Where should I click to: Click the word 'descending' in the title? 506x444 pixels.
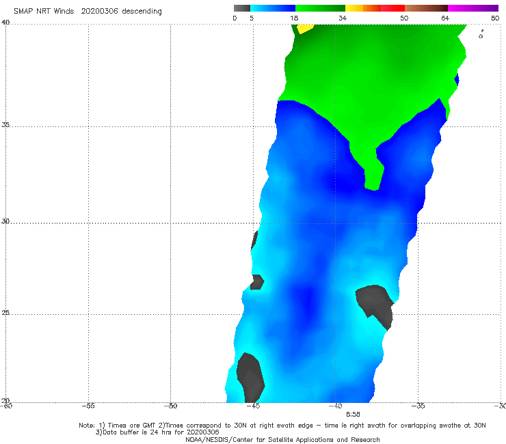(x=142, y=12)
